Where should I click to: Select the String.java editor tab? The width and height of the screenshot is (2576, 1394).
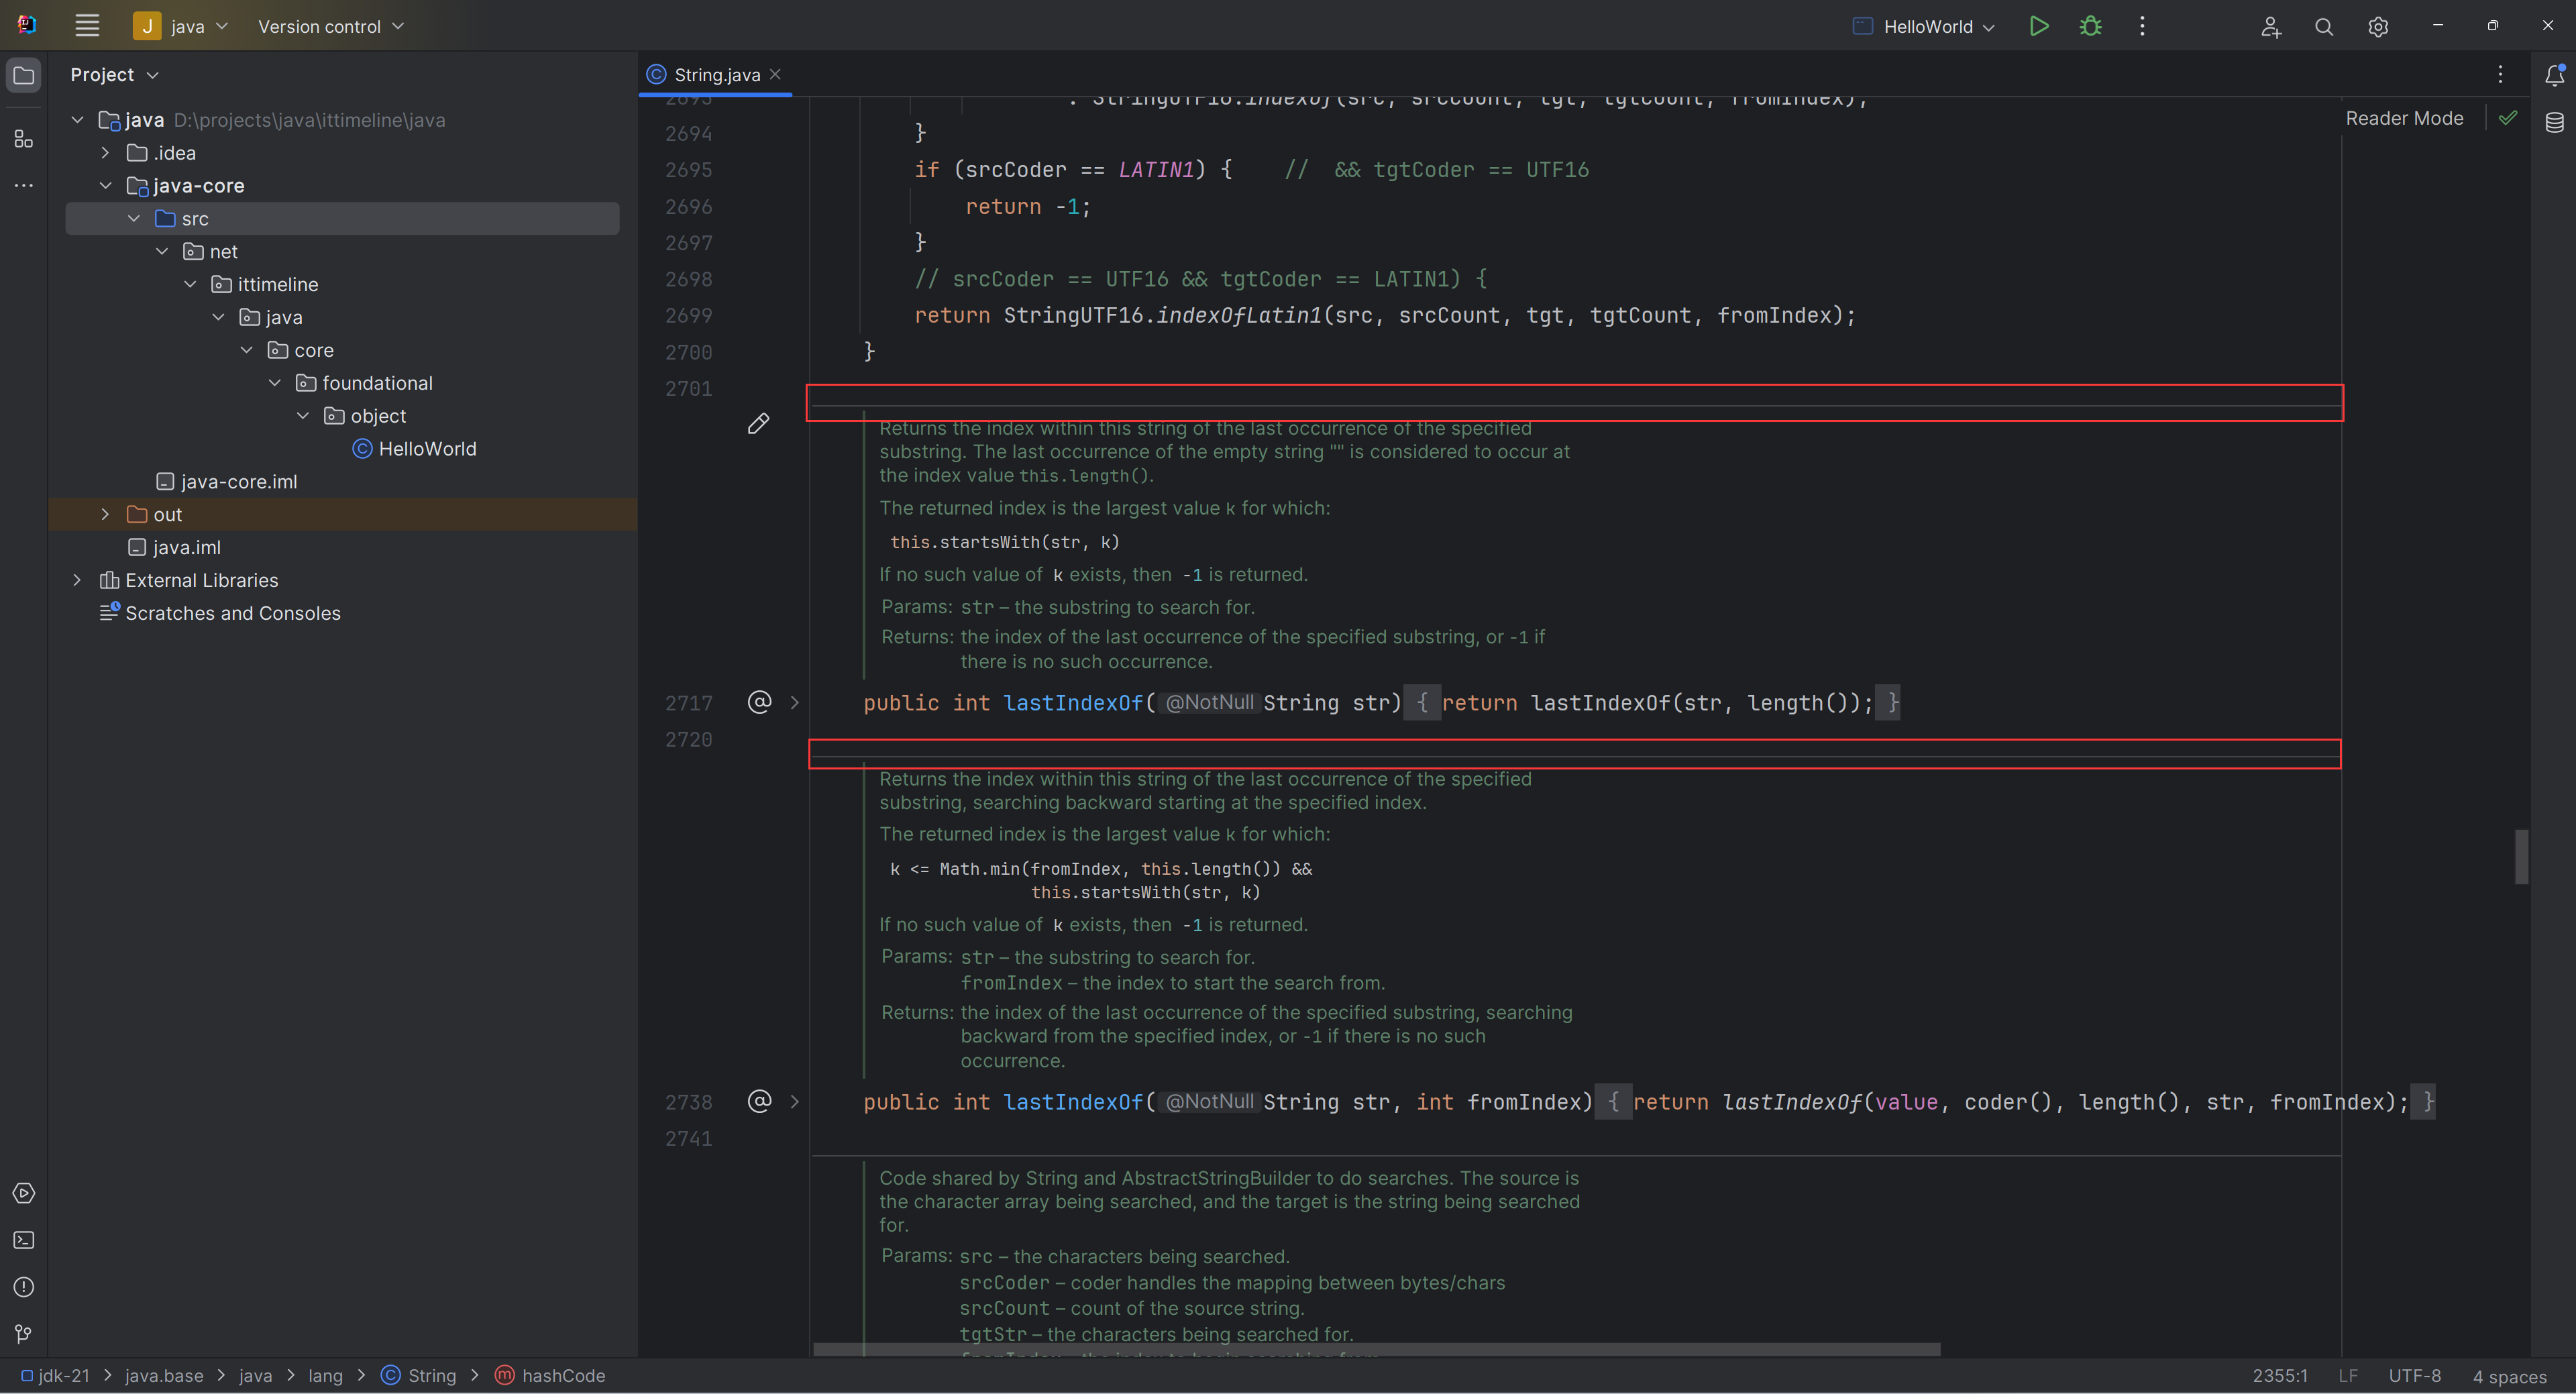click(715, 75)
